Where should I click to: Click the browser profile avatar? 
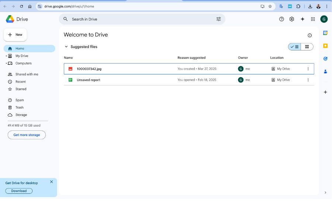pyautogui.click(x=318, y=6)
